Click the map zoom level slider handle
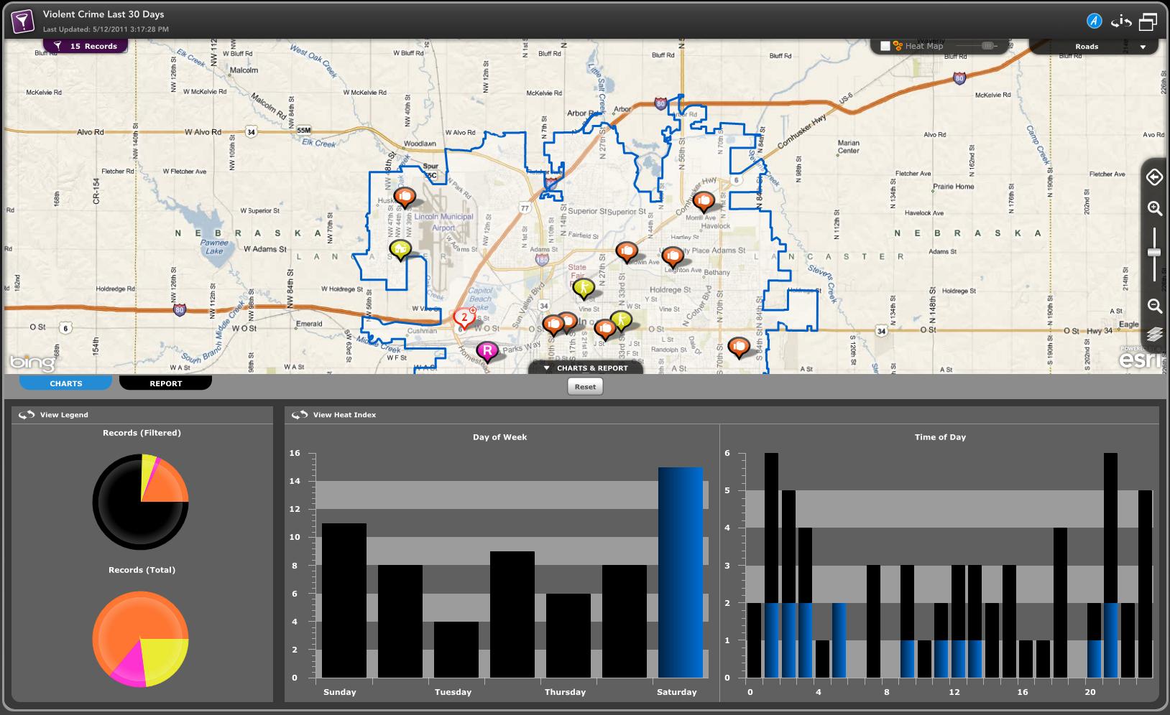 click(x=1154, y=253)
